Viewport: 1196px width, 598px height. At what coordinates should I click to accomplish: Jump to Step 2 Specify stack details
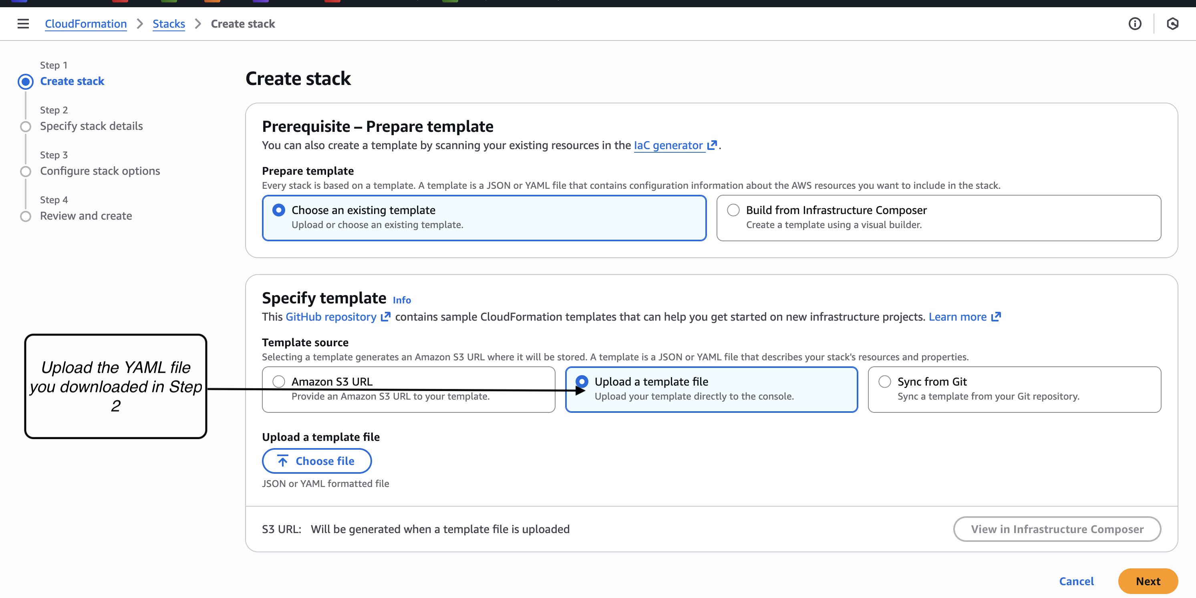click(91, 125)
